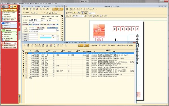Open the 標準パターン pattern dropdown in preview window
This screenshot has height=106, width=169.
coord(83,16)
